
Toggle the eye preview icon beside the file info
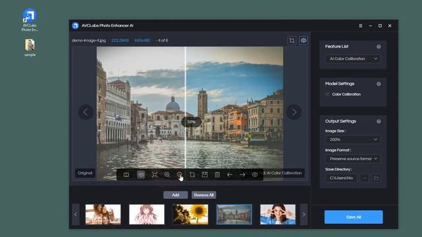(303, 41)
